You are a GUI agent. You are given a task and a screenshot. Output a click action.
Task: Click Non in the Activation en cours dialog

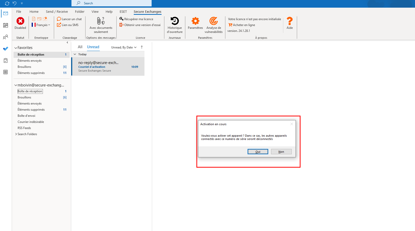(281, 152)
